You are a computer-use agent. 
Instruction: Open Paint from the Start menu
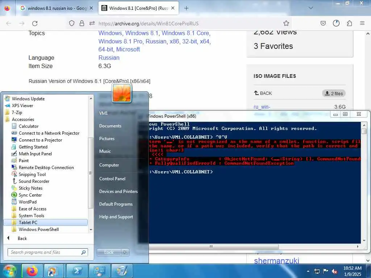pyautogui.click(x=24, y=160)
